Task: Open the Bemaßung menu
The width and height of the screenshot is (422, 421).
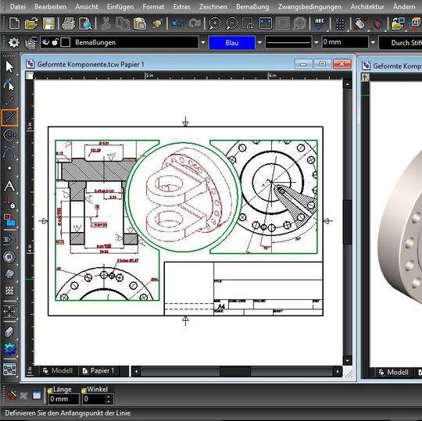Action: coord(252,6)
